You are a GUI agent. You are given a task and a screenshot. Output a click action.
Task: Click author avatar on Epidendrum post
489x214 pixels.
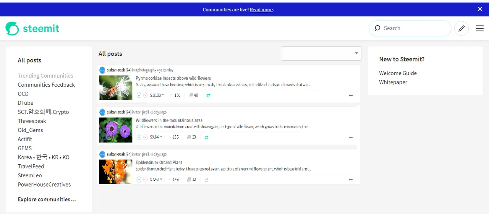pyautogui.click(x=102, y=154)
